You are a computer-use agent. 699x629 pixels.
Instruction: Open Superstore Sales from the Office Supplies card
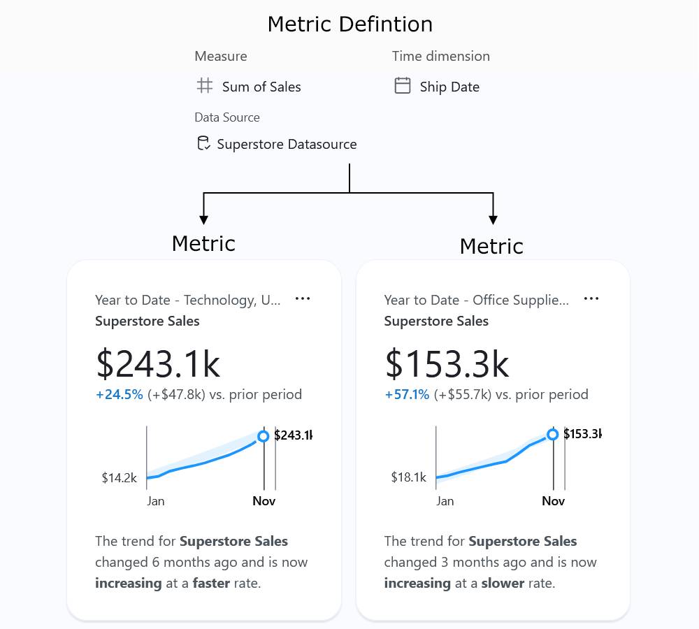[436, 321]
